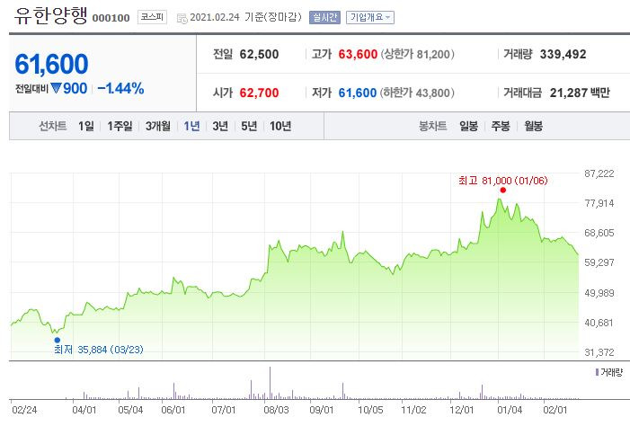Image resolution: width=630 pixels, height=426 pixels.
Task: Click the -1.44% change value
Action: 120,88
